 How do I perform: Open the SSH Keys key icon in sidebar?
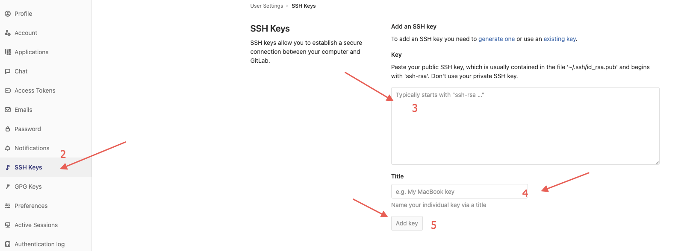[7, 167]
